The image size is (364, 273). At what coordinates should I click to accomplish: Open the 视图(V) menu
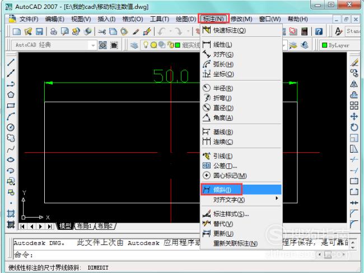(x=81, y=19)
